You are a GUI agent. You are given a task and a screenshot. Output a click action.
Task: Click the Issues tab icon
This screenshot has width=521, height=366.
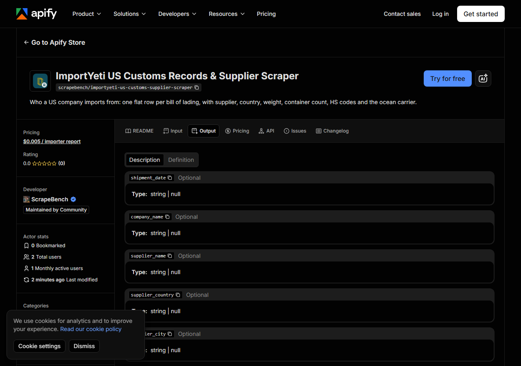pos(287,131)
